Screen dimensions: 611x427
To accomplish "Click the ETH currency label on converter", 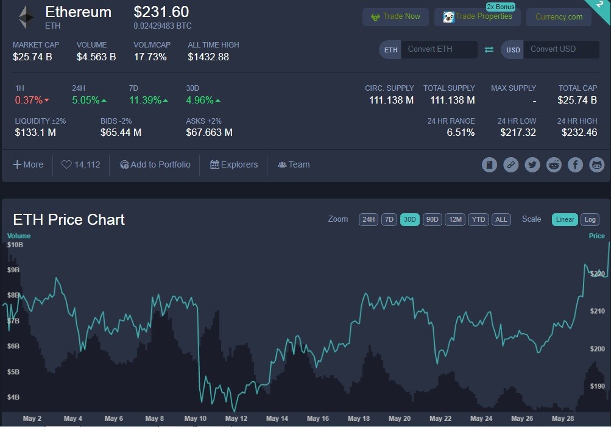I will tap(390, 50).
